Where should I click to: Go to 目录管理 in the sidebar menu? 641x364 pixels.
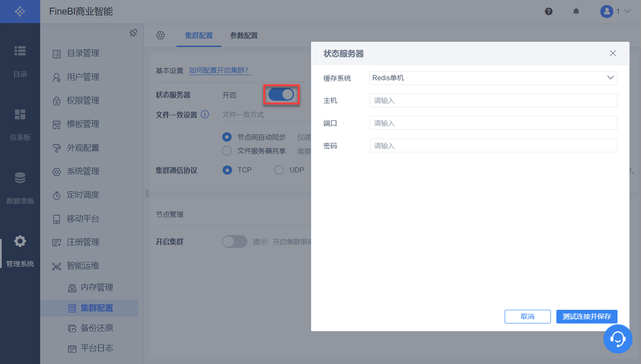(x=83, y=53)
